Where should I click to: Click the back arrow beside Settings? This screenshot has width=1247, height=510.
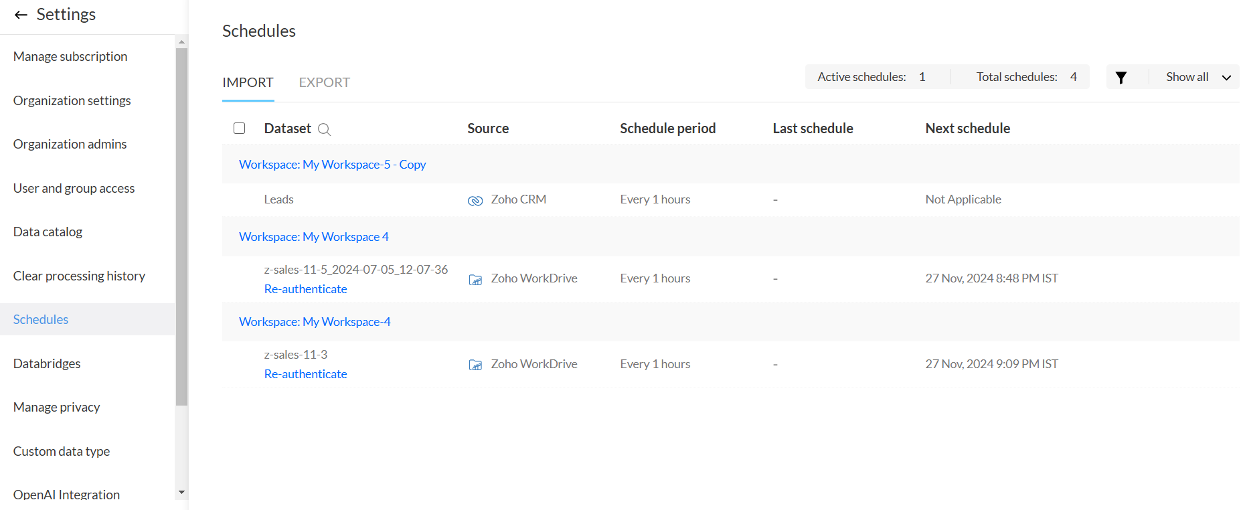[21, 15]
